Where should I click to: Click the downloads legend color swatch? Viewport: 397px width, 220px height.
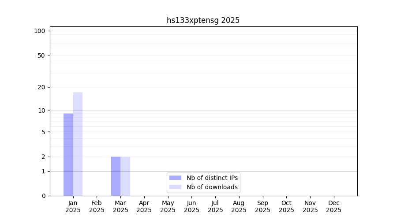pos(175,187)
